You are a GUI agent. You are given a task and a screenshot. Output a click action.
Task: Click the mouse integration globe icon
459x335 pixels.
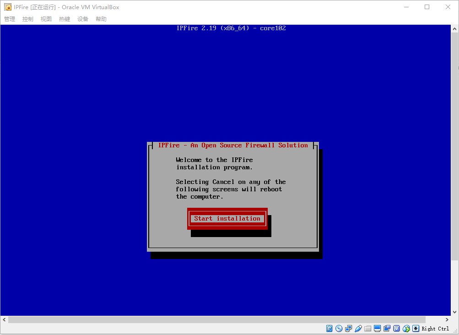tap(406, 328)
